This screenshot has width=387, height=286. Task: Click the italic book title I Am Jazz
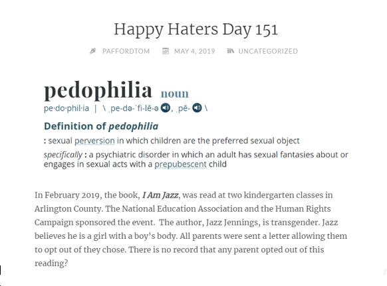pyautogui.click(x=160, y=195)
